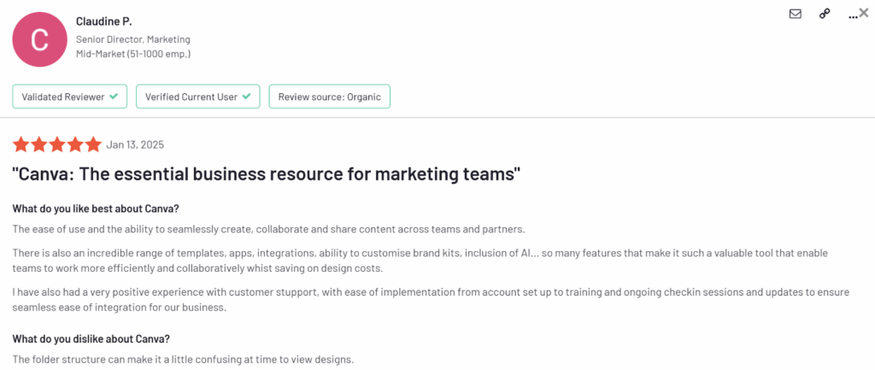Select the Verified Current User badge
The height and width of the screenshot is (370, 875).
pyautogui.click(x=197, y=97)
